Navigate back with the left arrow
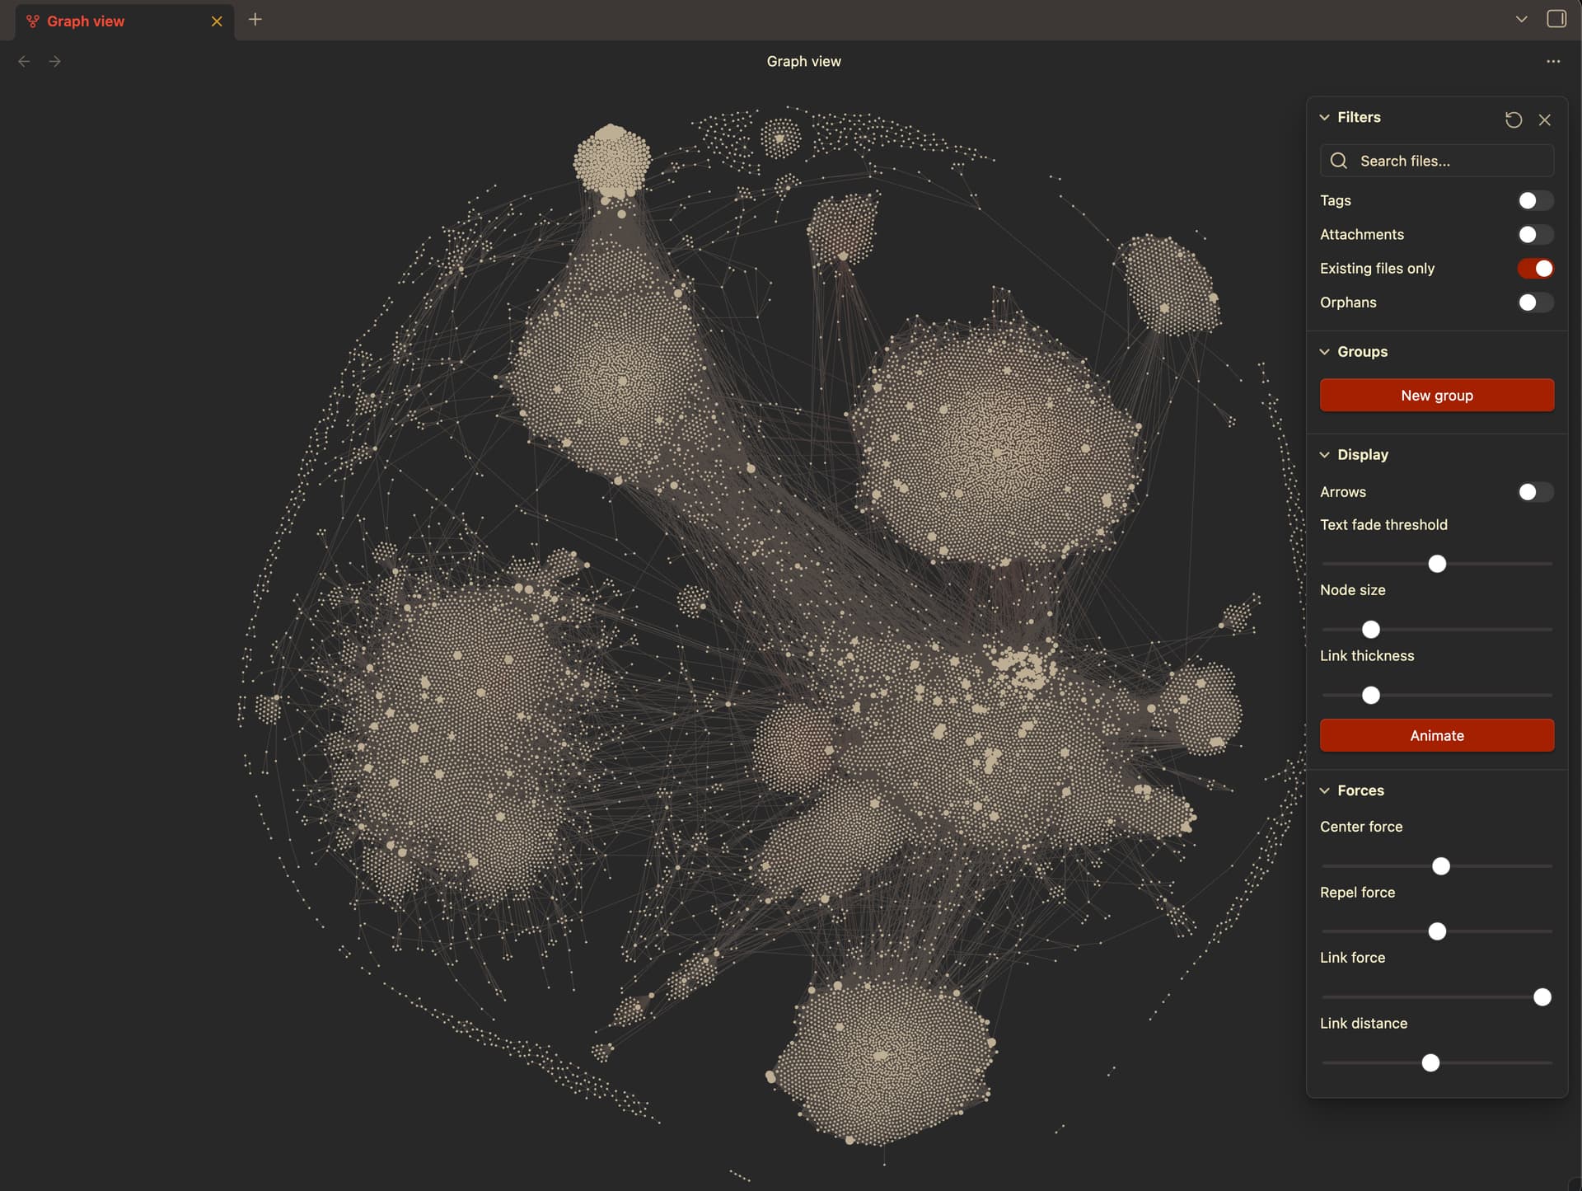The height and width of the screenshot is (1191, 1582). [x=24, y=62]
